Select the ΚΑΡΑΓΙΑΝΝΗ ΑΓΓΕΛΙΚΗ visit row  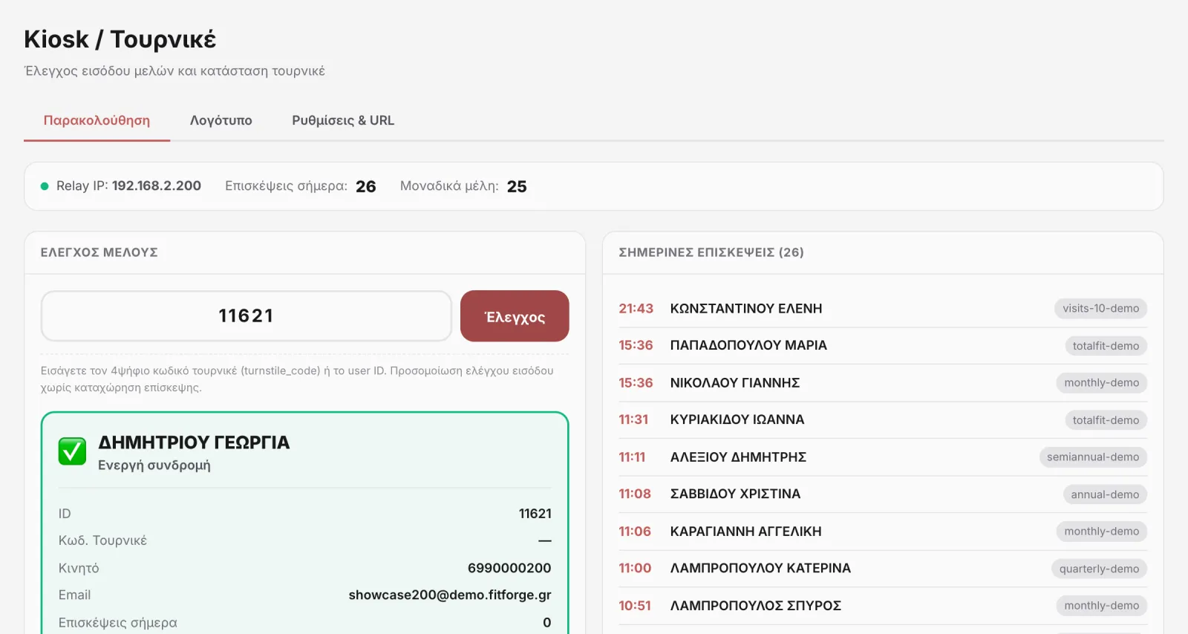pyautogui.click(x=883, y=532)
